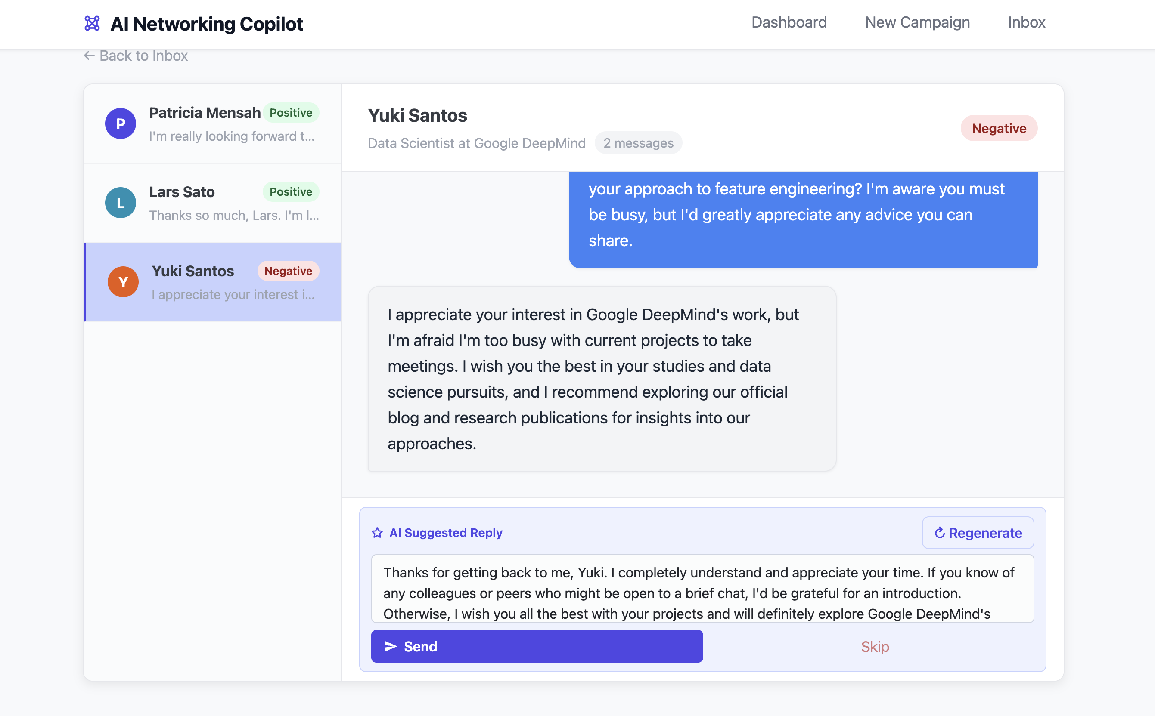Click Patricia Mensah's purple P avatar

click(121, 123)
